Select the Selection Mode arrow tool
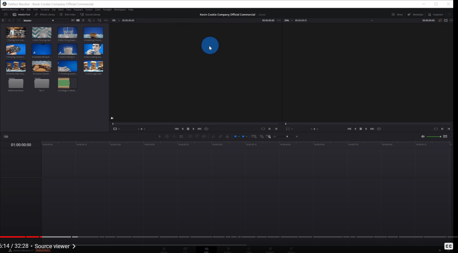458x253 pixels. pyautogui.click(x=160, y=136)
